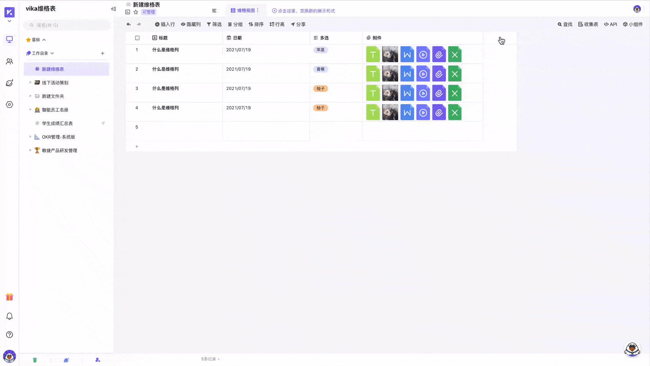
Task: Open the 排序 sort menu
Action: (x=256, y=24)
